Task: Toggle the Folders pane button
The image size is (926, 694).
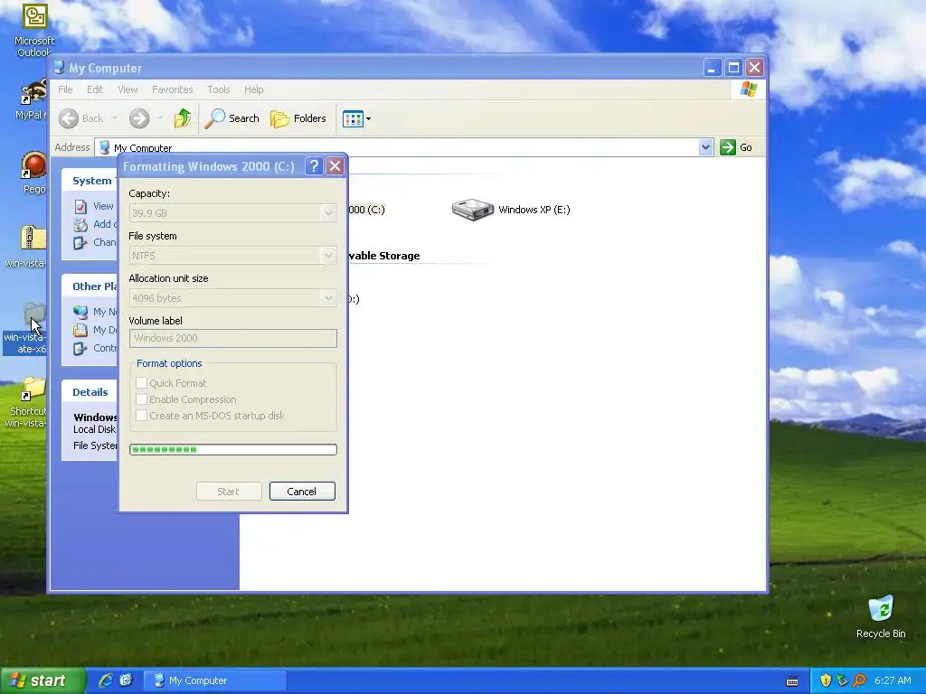Action: tap(298, 118)
